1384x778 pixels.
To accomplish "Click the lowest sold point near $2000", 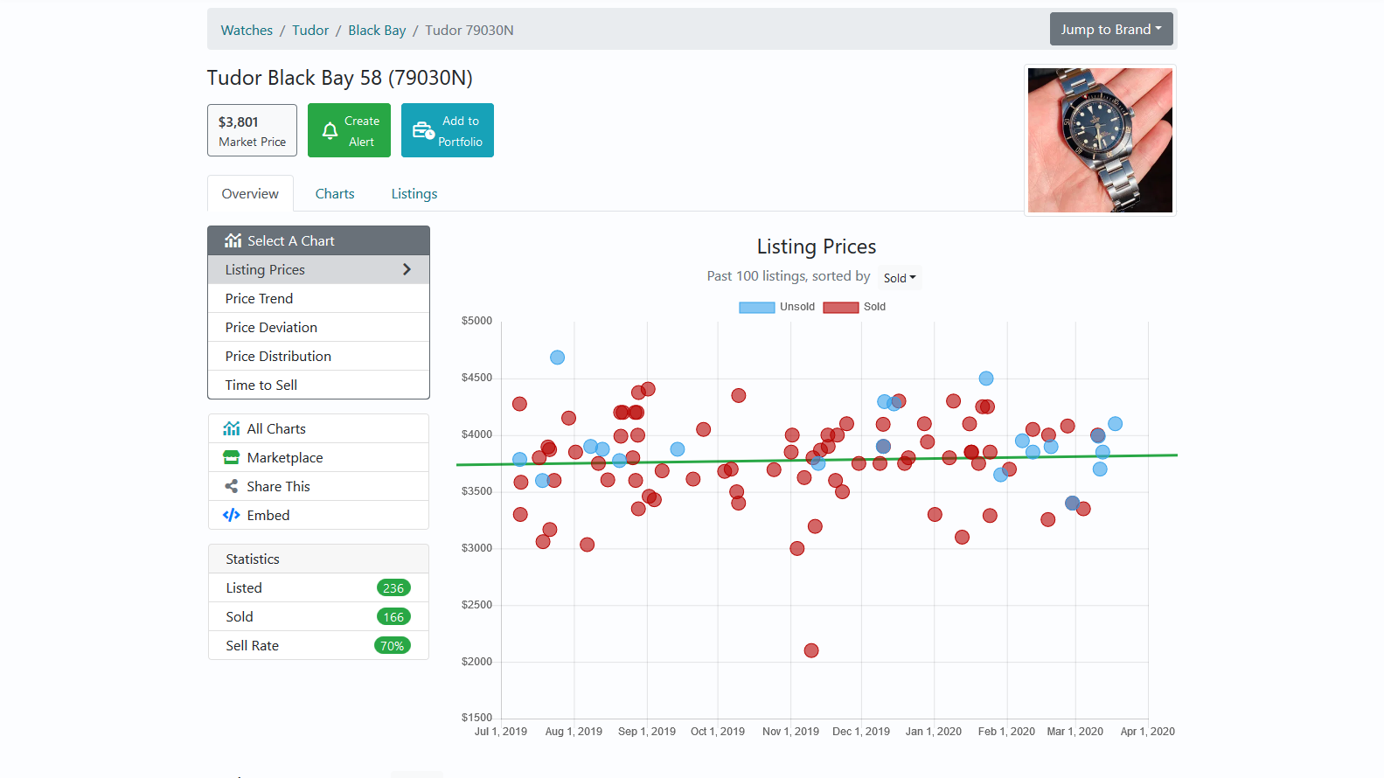I will tap(811, 650).
